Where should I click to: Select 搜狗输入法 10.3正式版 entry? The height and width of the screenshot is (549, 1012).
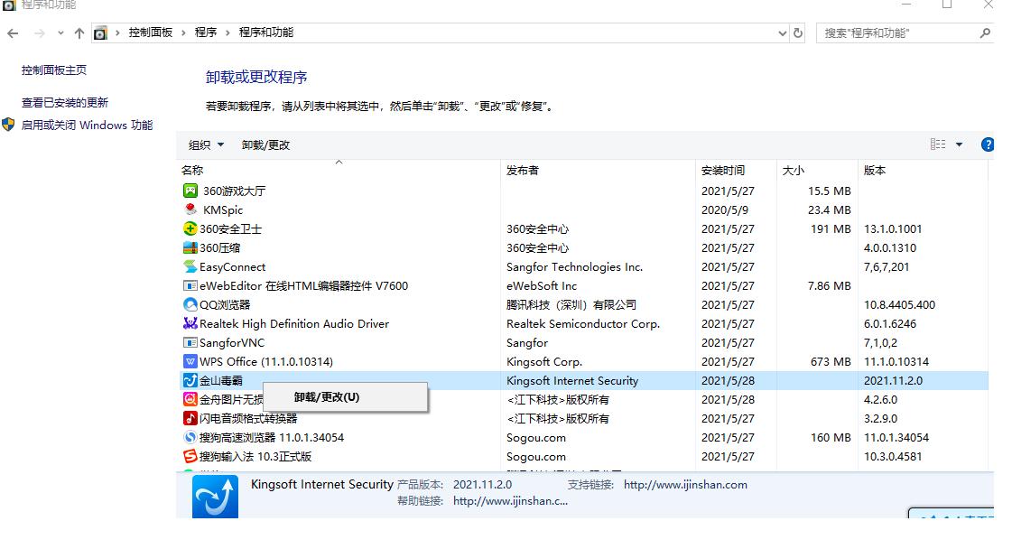[x=255, y=457]
